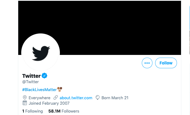Click the Joined February 2007 text
The image size is (190, 115).
point(49,103)
